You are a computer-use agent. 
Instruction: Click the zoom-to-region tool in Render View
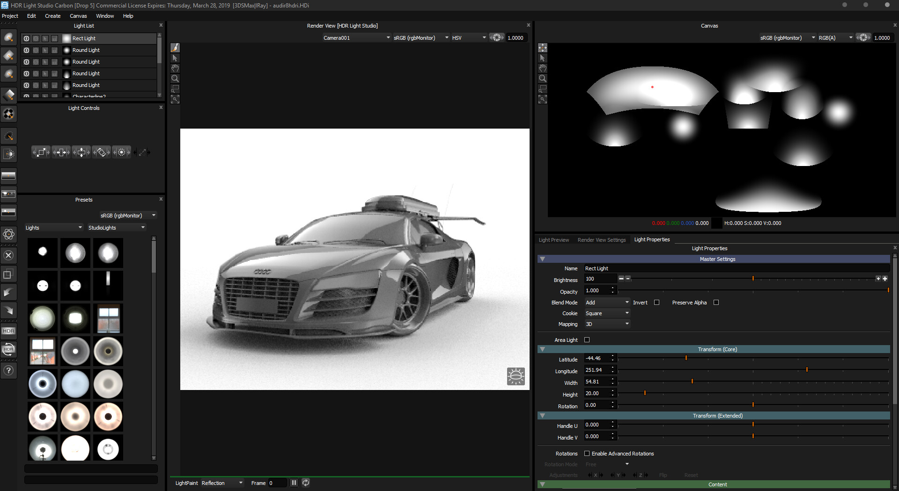coord(175,89)
